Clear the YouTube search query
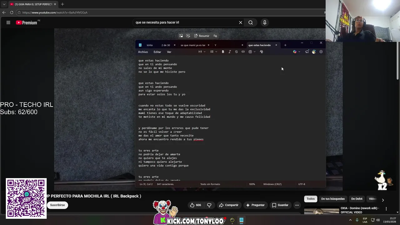Image resolution: width=400 pixels, height=225 pixels. 241,22
